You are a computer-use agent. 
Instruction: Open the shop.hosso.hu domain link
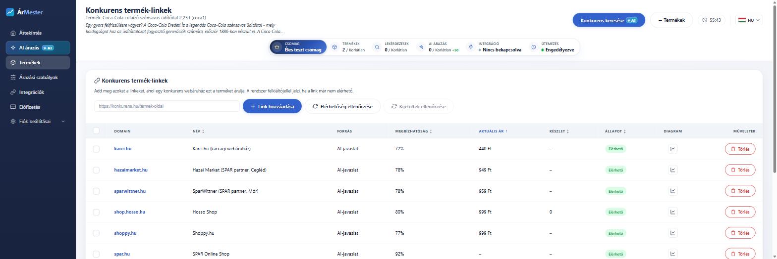[x=129, y=212]
